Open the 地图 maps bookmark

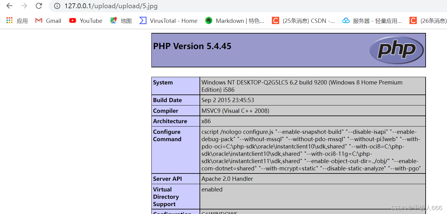pos(121,21)
